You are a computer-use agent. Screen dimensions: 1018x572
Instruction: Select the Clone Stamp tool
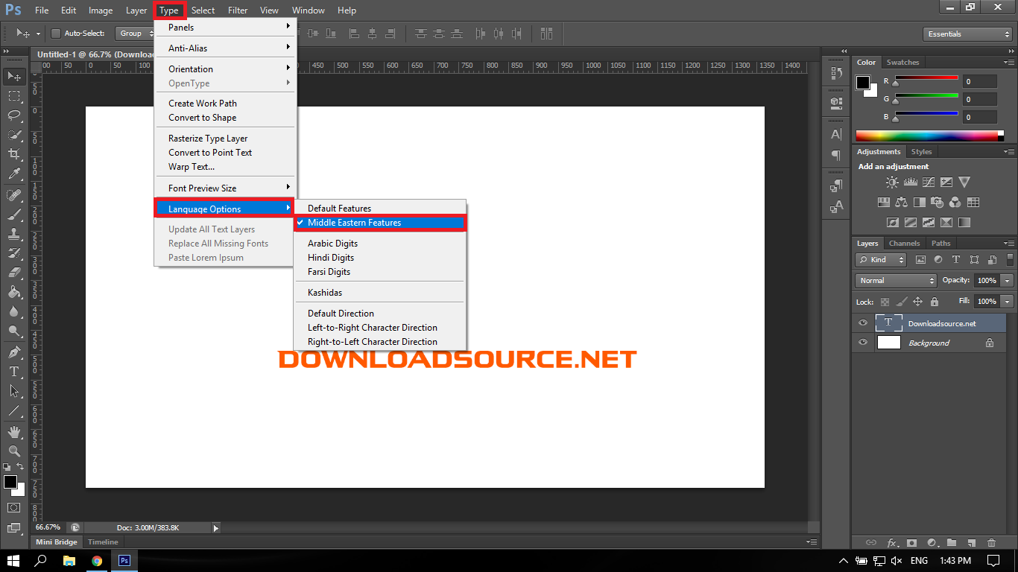14,234
